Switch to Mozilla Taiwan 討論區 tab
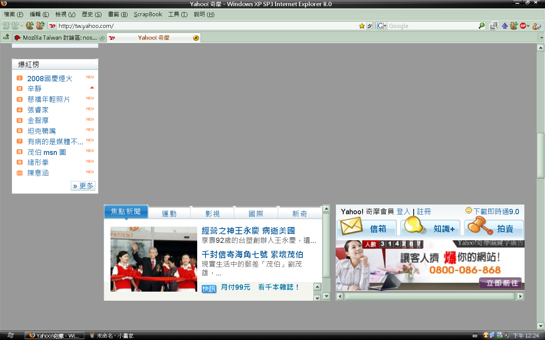The width and height of the screenshot is (545, 340). (59, 38)
